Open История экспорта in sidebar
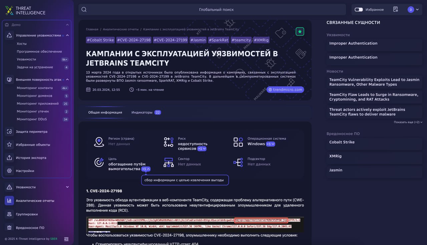427x245 pixels. [x=31, y=158]
